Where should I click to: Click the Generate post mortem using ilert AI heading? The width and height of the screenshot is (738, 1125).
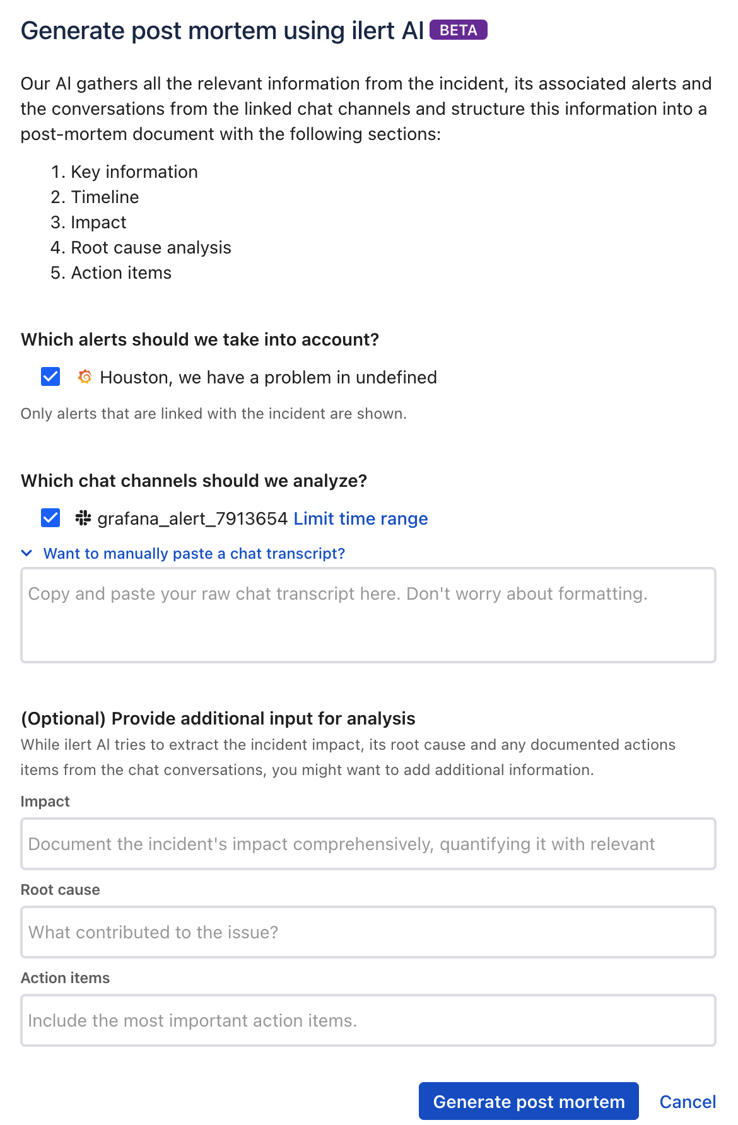coord(222,31)
